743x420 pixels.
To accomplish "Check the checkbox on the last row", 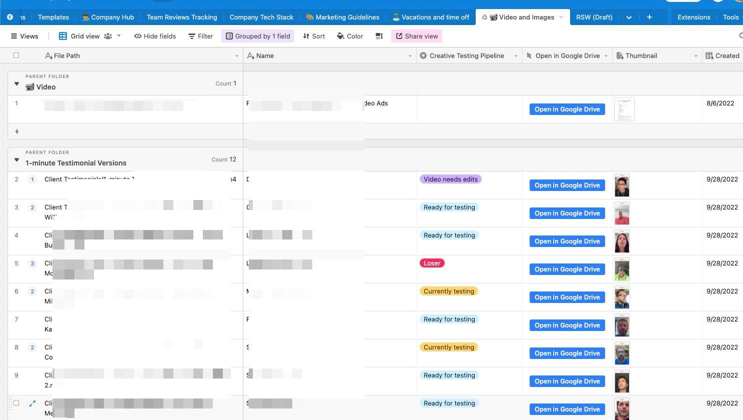I will [16, 403].
